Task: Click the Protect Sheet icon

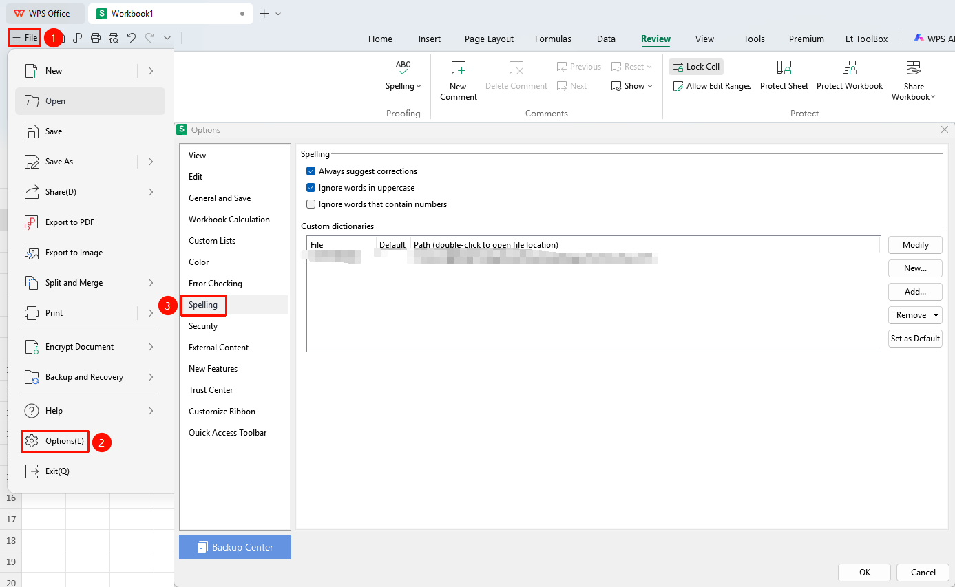Action: point(784,67)
